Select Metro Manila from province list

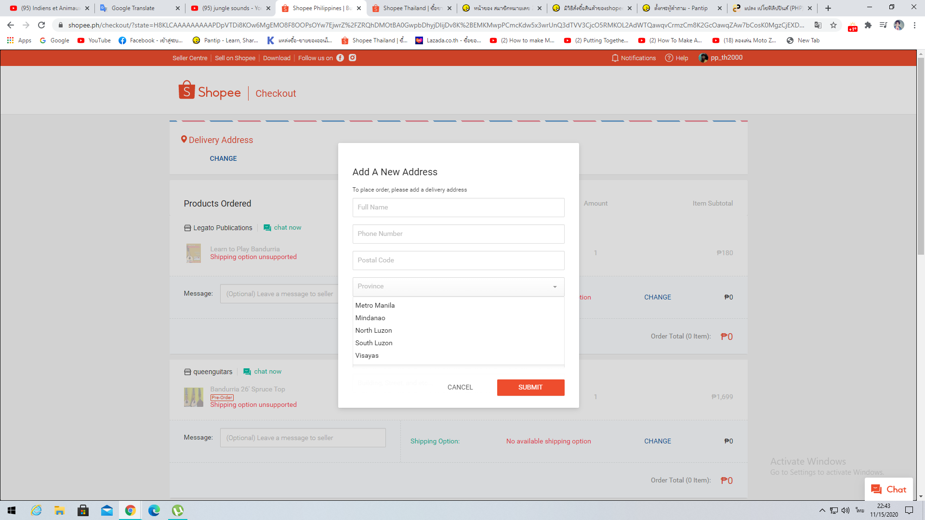point(375,305)
